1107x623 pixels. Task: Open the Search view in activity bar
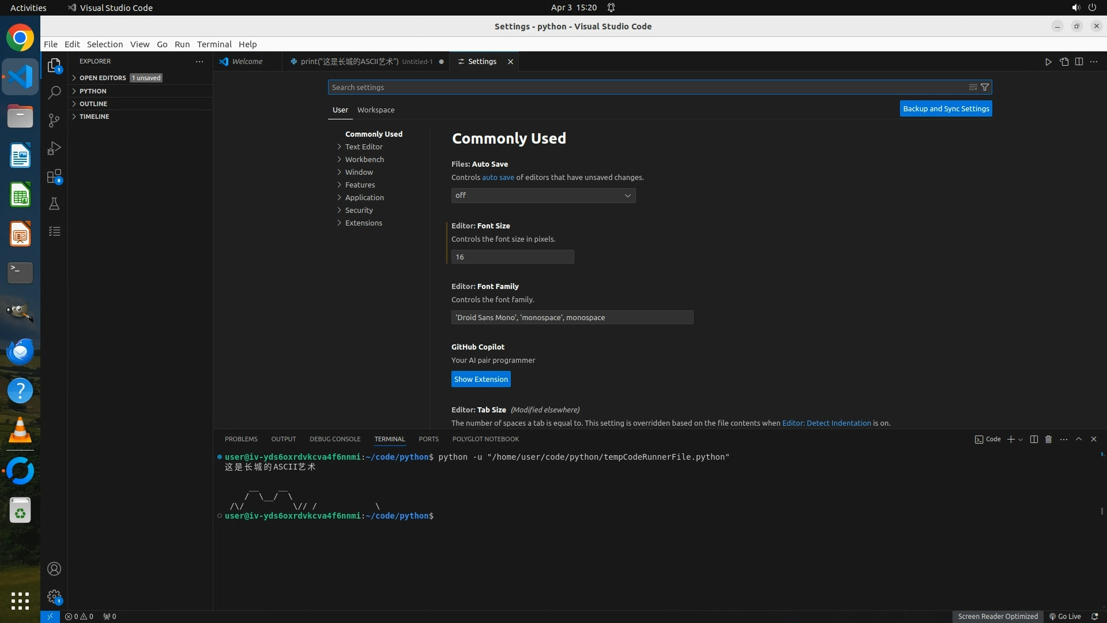[54, 92]
